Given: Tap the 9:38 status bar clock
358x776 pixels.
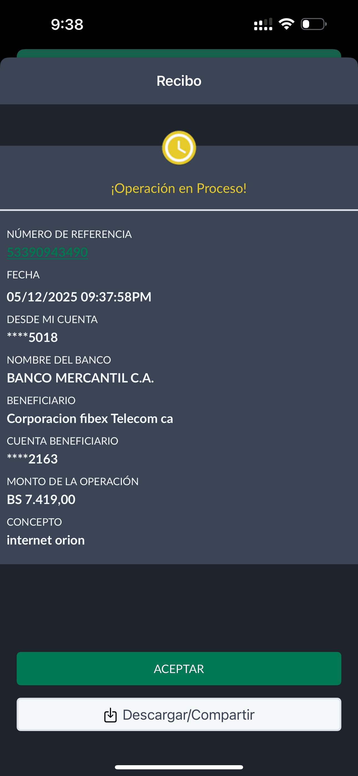Looking at the screenshot, I should tap(67, 24).
